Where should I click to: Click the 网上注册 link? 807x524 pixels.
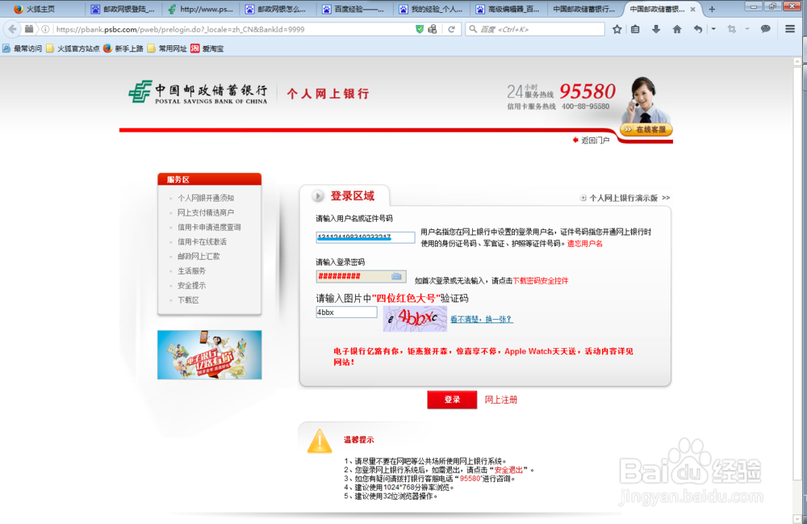click(501, 400)
